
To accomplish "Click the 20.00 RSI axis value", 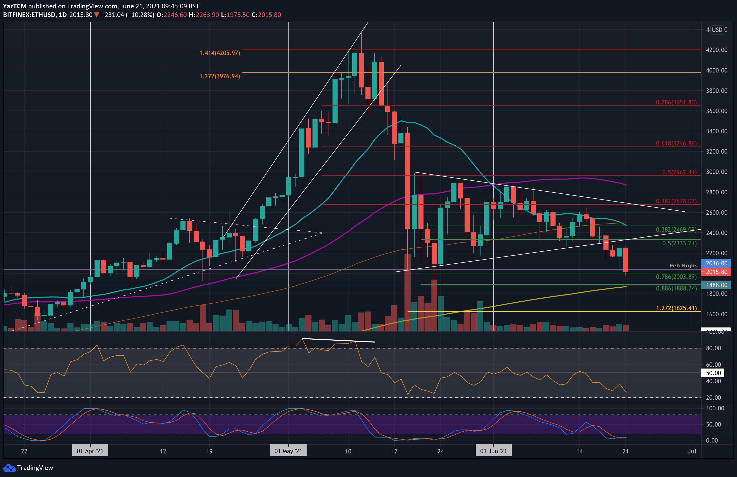I will coord(713,397).
